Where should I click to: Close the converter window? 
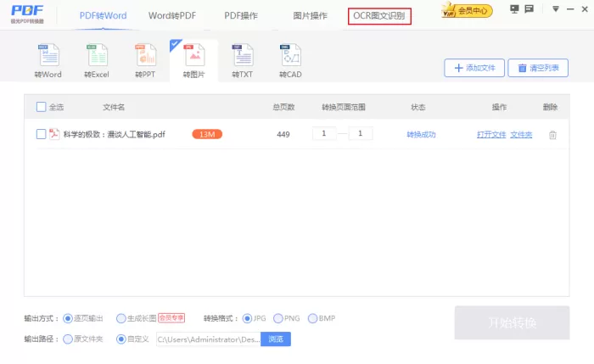(585, 9)
